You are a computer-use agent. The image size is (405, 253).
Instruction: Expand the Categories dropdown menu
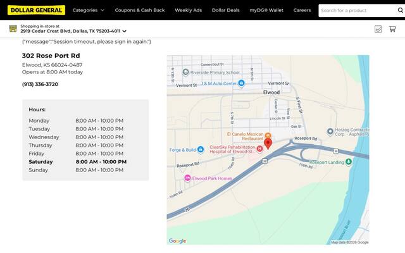click(89, 10)
